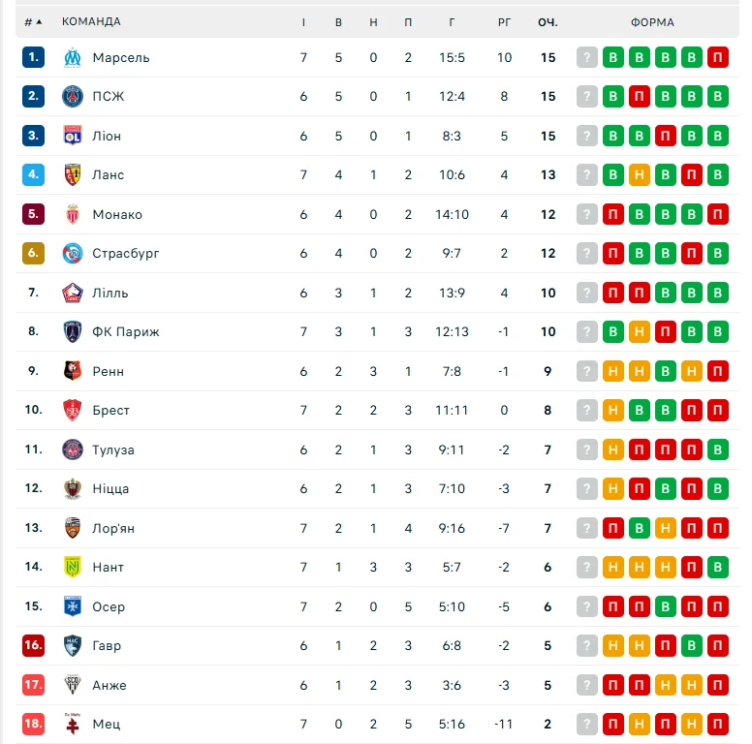This screenshot has height=744, width=752.
Task: Click the Metz club crest
Action: [73, 724]
